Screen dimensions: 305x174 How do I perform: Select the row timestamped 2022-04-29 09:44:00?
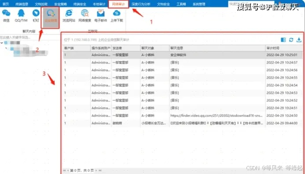click(x=183, y=123)
